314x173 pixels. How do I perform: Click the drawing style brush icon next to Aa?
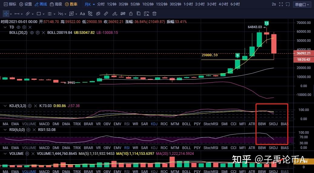(90, 14)
